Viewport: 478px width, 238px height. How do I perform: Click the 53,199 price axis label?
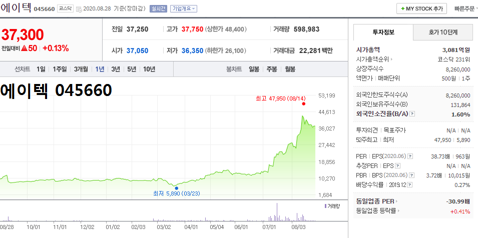click(326, 95)
